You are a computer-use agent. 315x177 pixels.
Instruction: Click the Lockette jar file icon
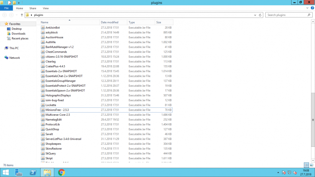pos(43,105)
